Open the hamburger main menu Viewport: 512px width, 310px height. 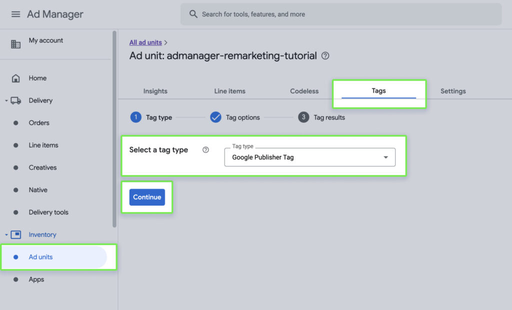[16, 14]
